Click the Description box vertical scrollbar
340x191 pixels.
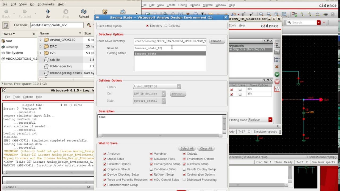click(224, 124)
